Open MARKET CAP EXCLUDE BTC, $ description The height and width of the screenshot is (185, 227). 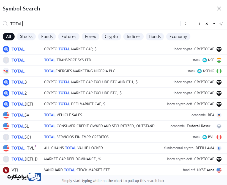pyautogui.click(x=83, y=93)
